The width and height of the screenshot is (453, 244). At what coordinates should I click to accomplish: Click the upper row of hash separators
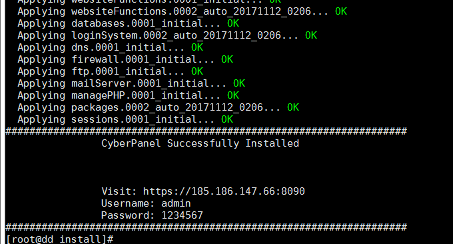point(207,131)
